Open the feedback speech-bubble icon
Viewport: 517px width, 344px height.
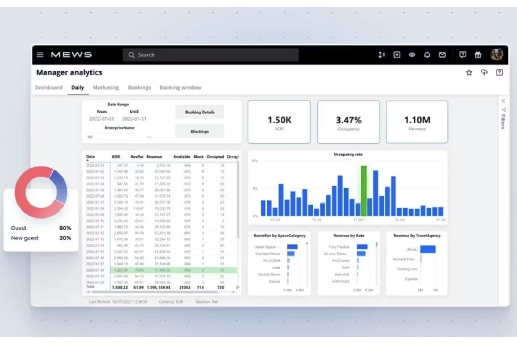click(463, 55)
